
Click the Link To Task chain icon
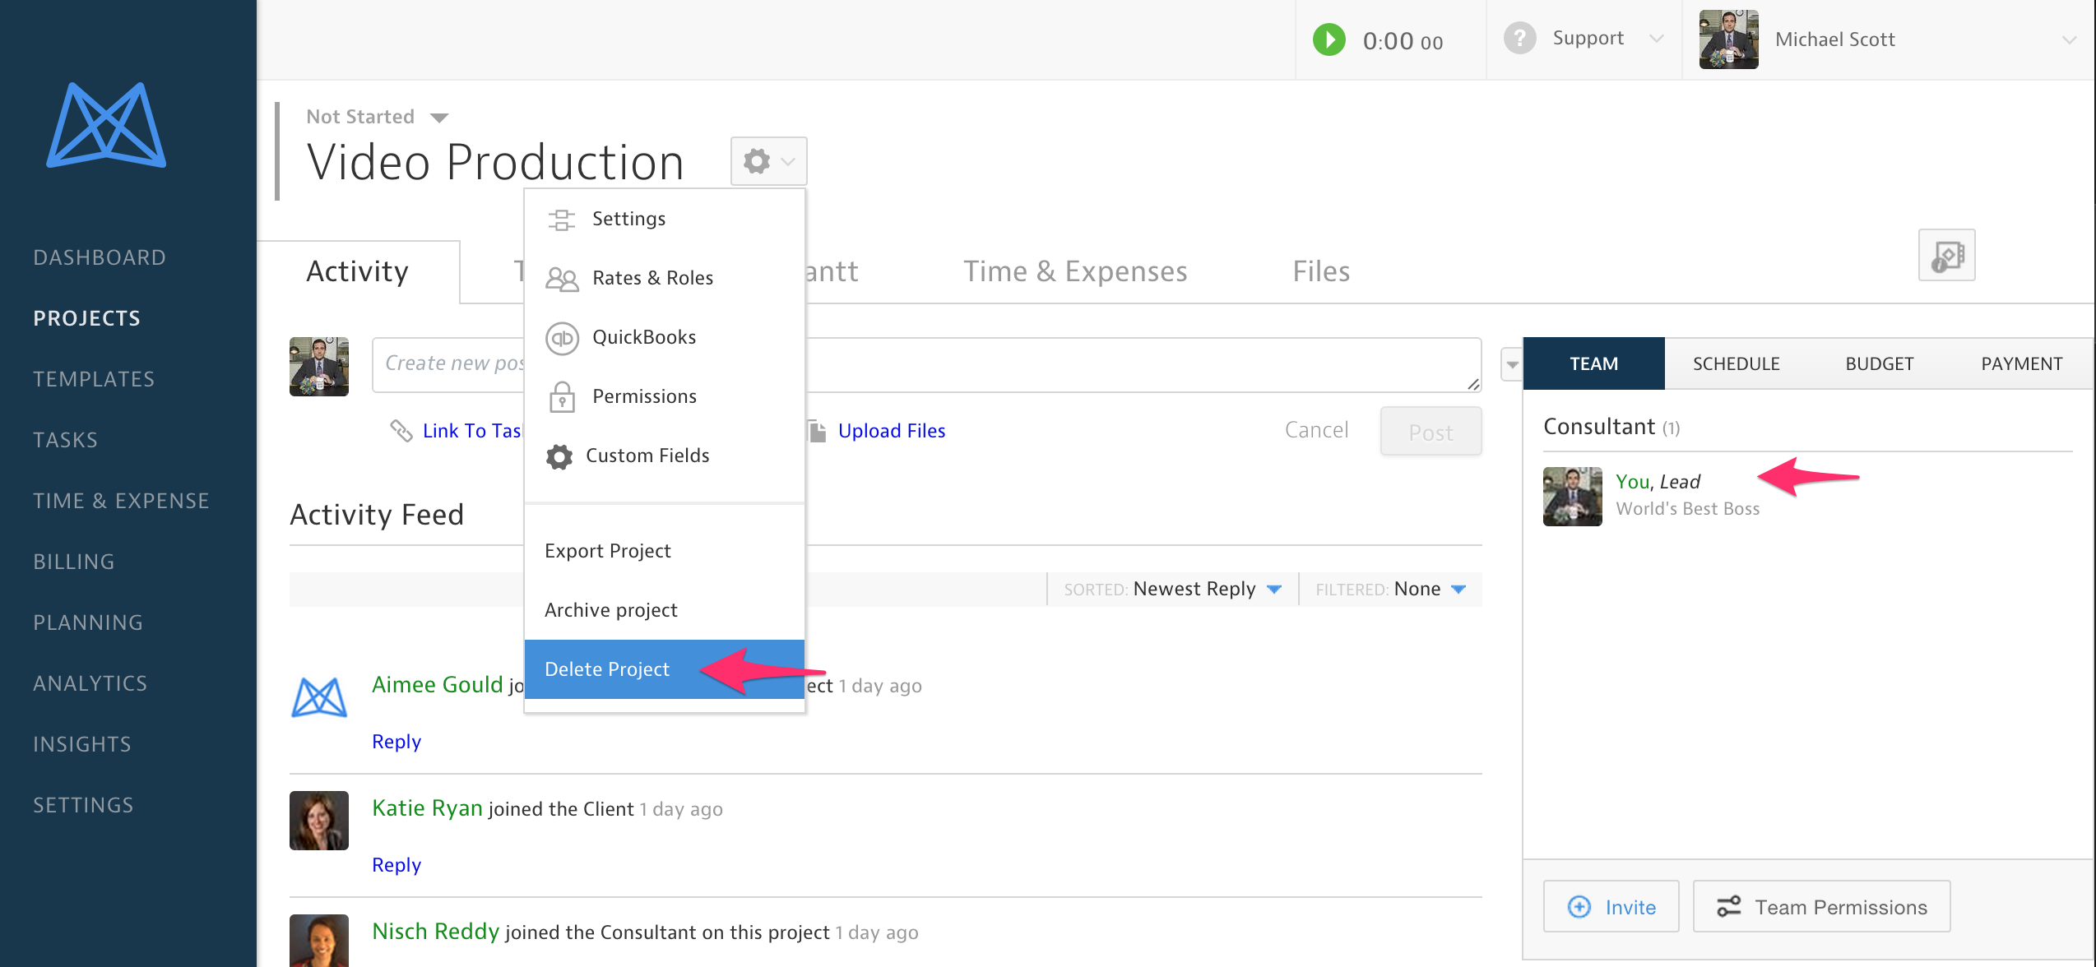coord(401,431)
